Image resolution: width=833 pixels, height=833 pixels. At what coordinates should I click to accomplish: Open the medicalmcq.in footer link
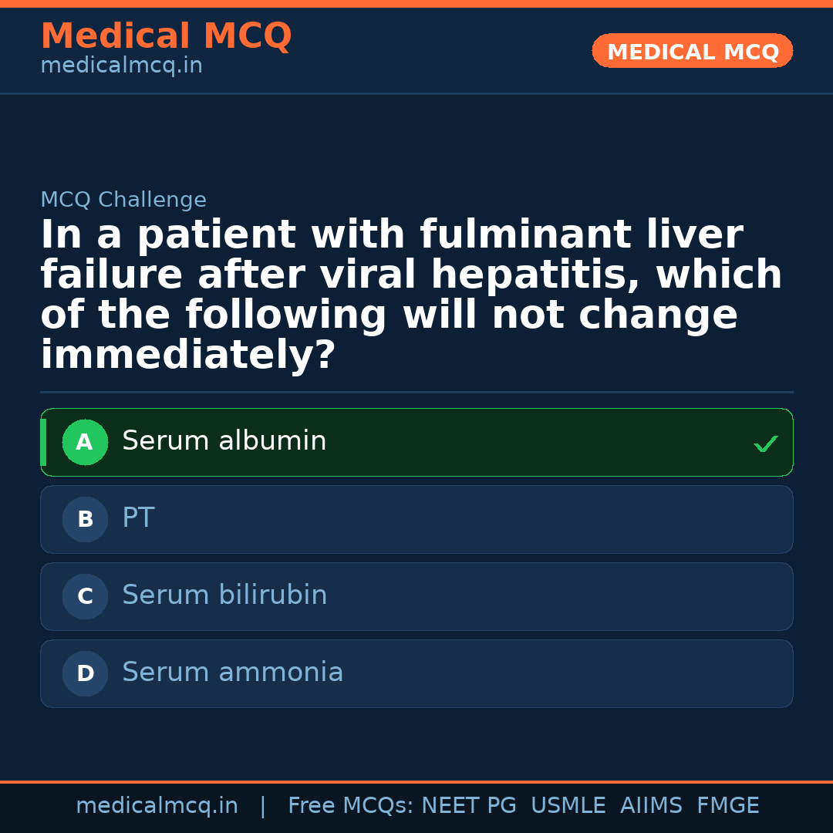pos(157,806)
